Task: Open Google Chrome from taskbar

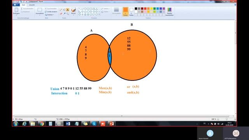Action: point(42,124)
